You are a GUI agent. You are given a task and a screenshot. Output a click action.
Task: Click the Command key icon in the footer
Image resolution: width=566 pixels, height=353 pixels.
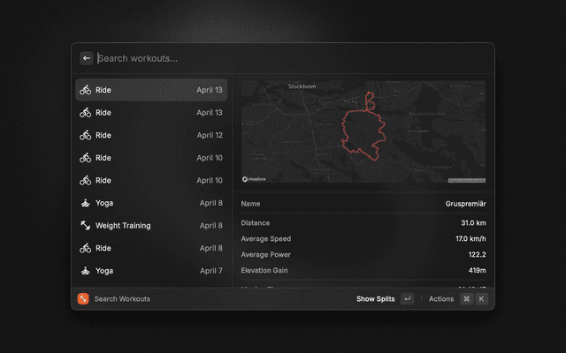point(466,299)
